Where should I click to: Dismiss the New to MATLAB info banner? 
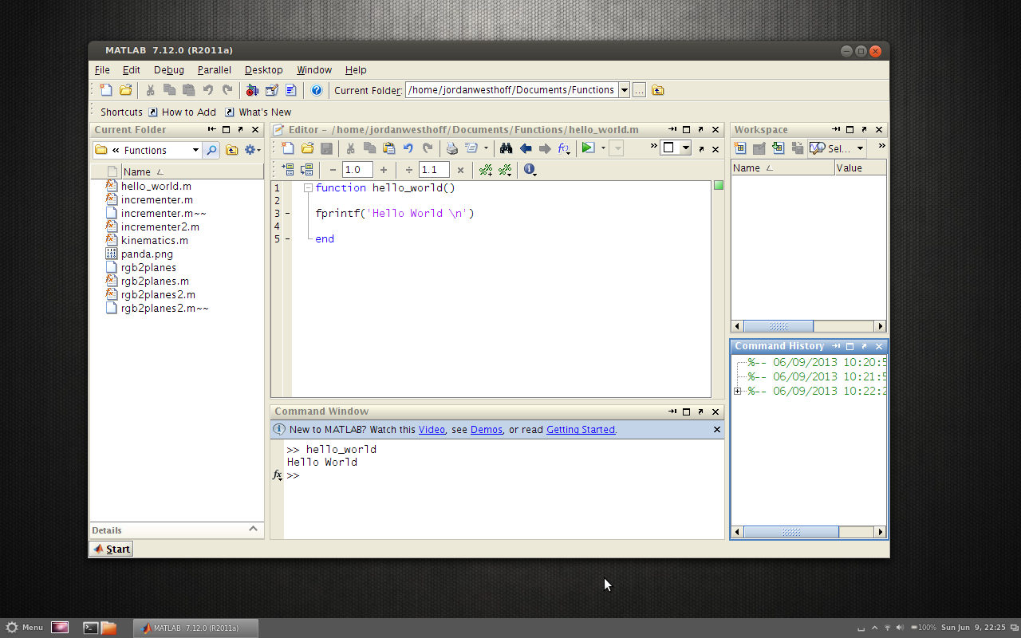click(716, 429)
